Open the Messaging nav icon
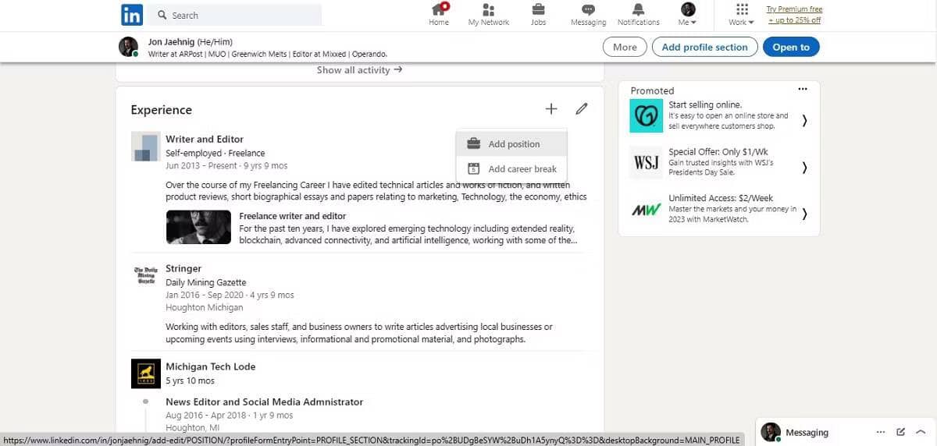 tap(588, 9)
